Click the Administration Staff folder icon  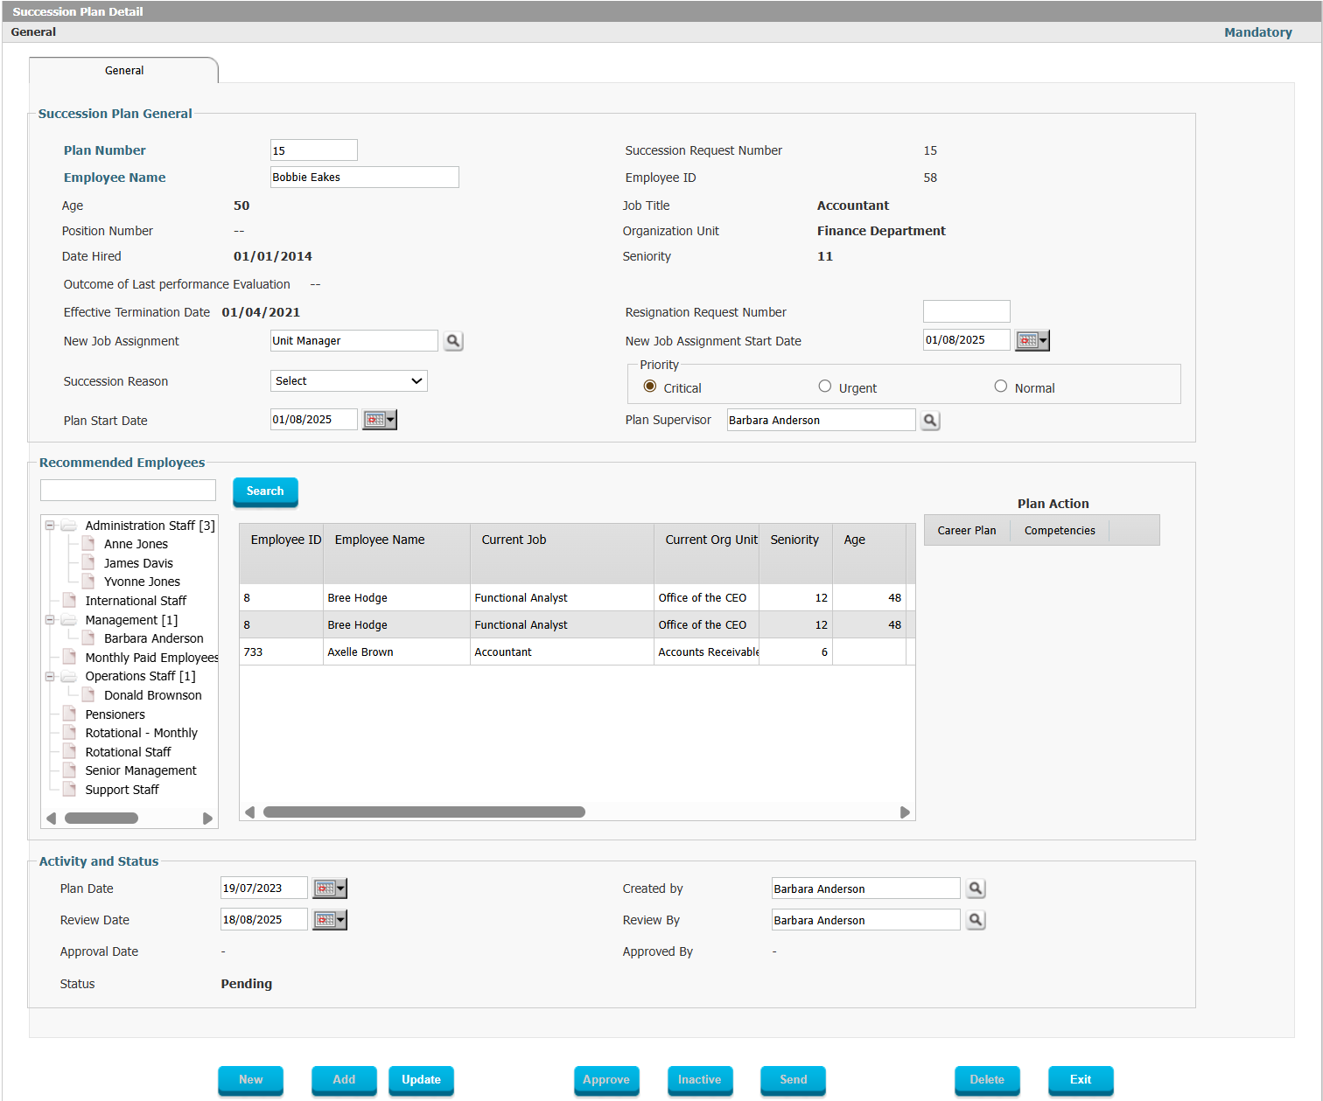click(69, 526)
